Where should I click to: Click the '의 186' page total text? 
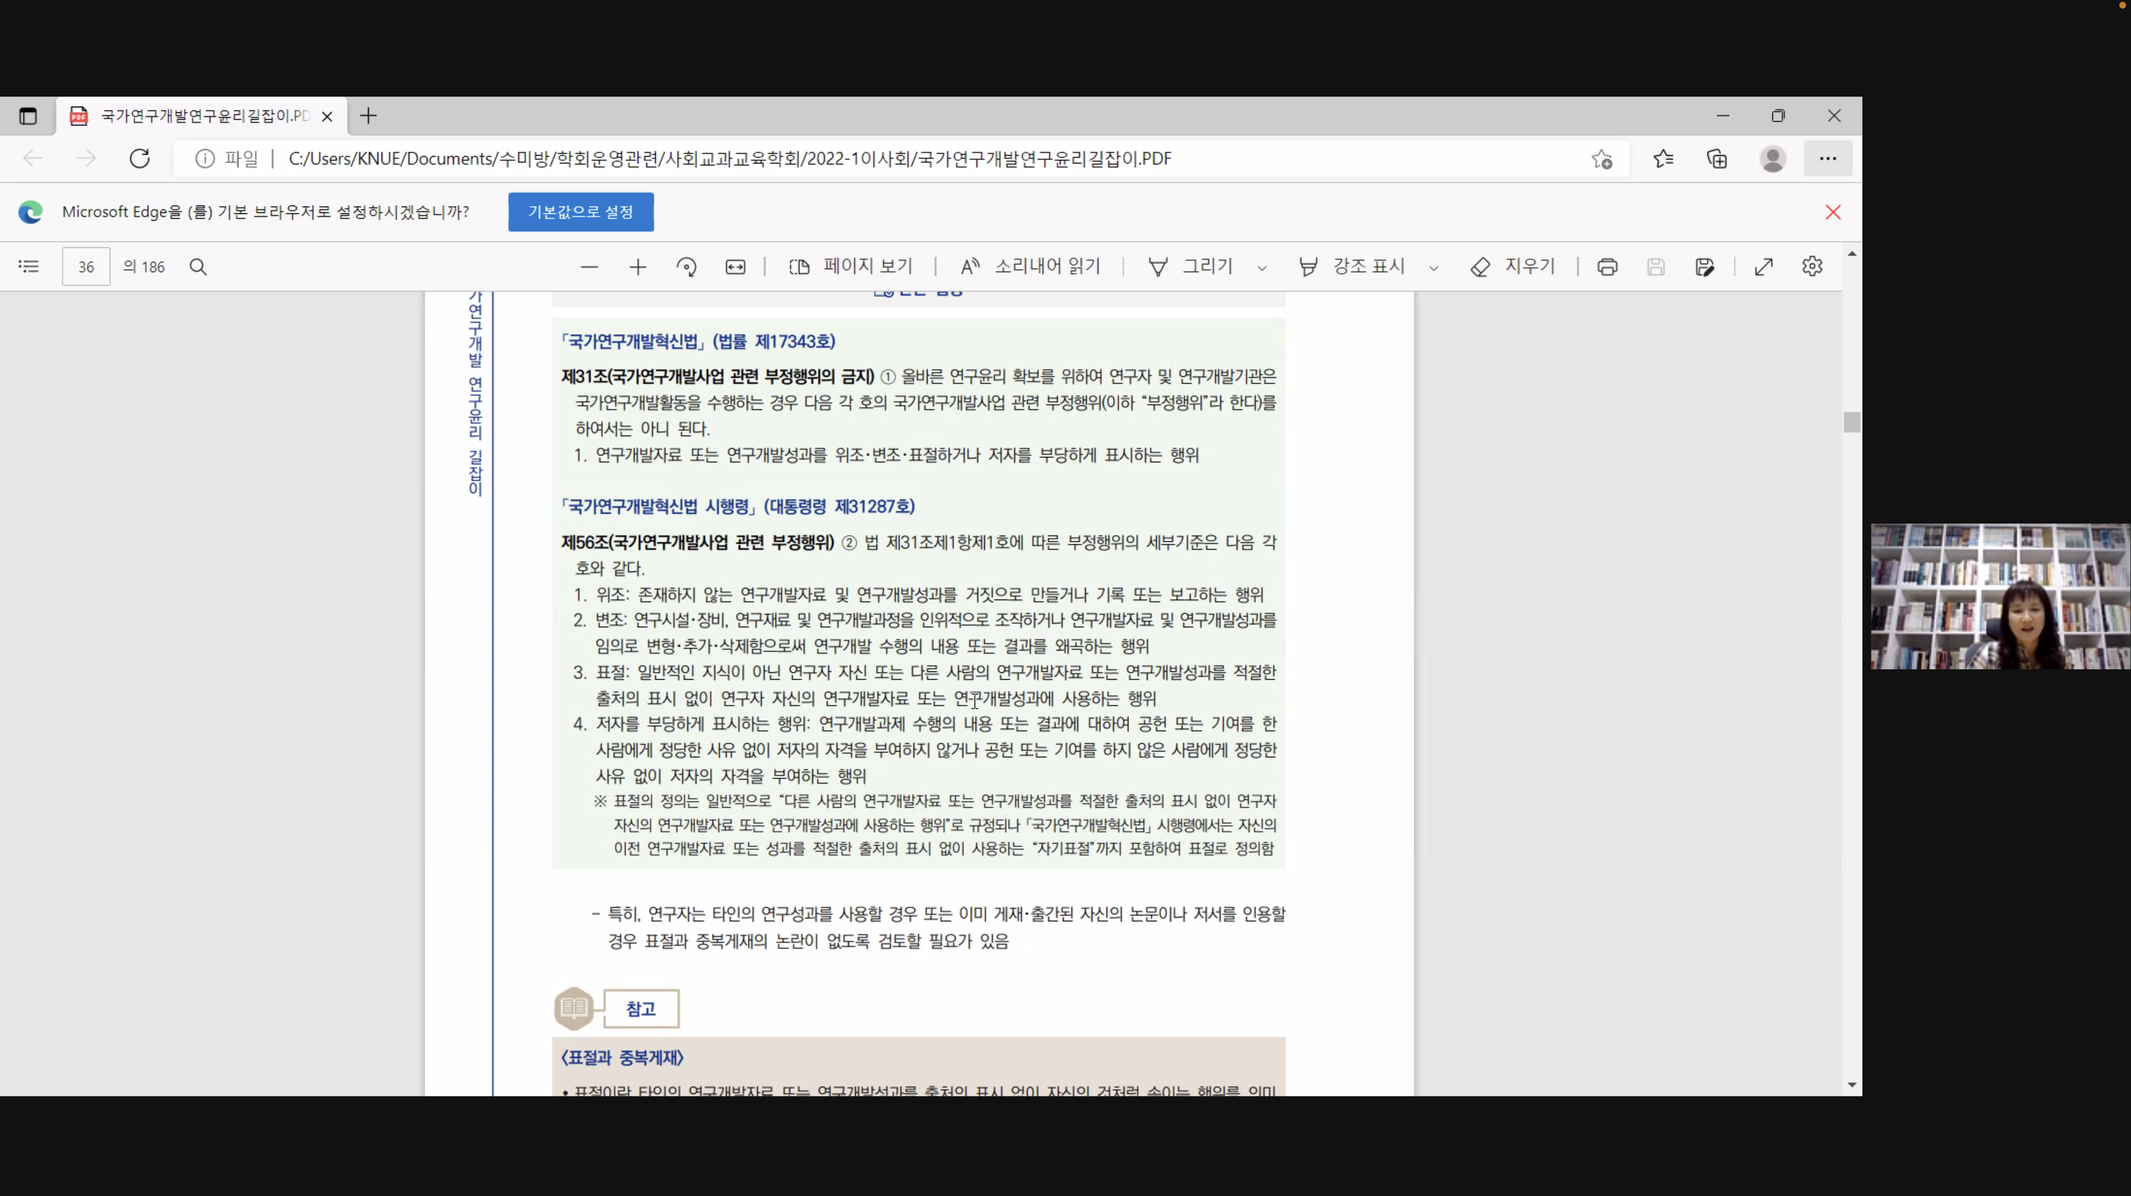144,266
